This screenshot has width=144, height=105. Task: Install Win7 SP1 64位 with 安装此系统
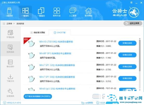(x=127, y=78)
